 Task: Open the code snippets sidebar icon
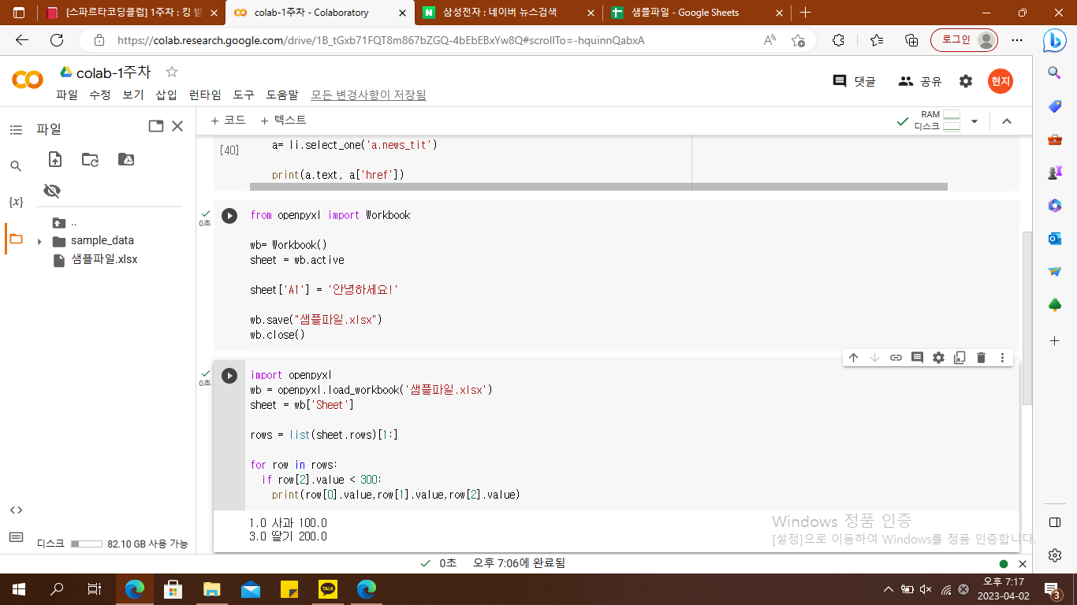(16, 510)
